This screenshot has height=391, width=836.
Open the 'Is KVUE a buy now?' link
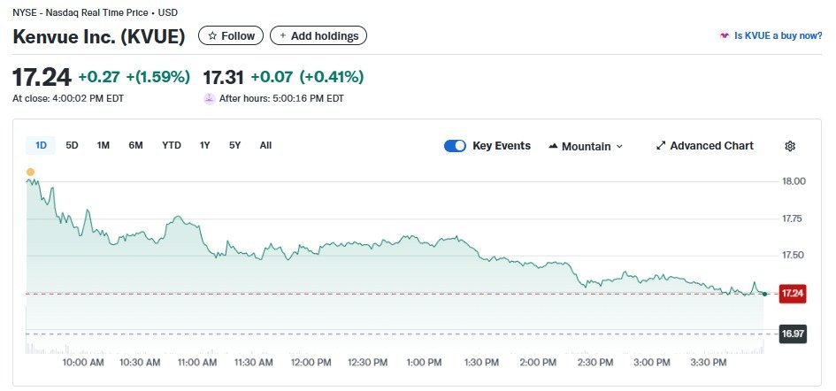click(778, 36)
